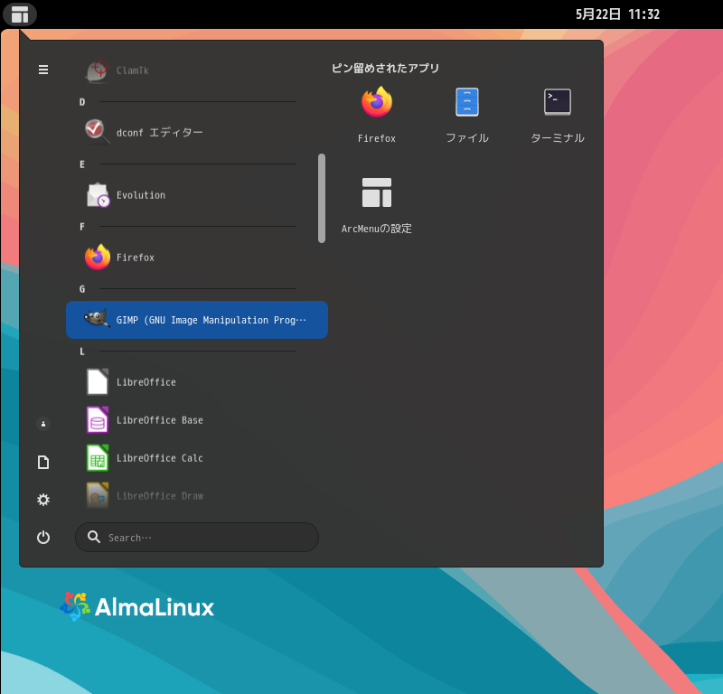Open system settings gear in sidebar

point(43,500)
